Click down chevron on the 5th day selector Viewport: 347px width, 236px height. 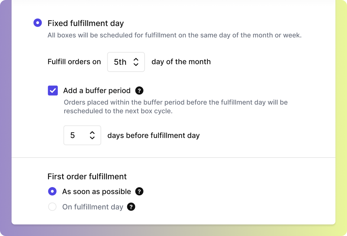pos(136,64)
